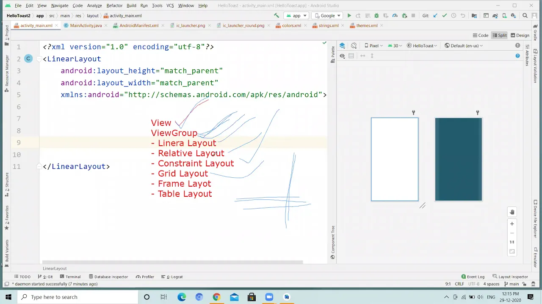Show Git history clock icon
Screen dimensions: 542x304
pos(454,16)
